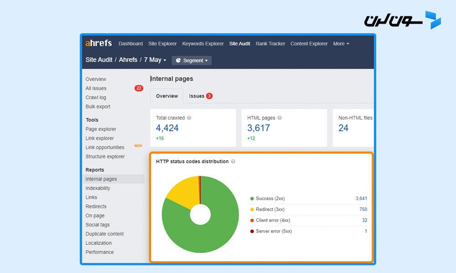Click the red 22 badge beside All issues
This screenshot has width=456, height=273.
139,88
